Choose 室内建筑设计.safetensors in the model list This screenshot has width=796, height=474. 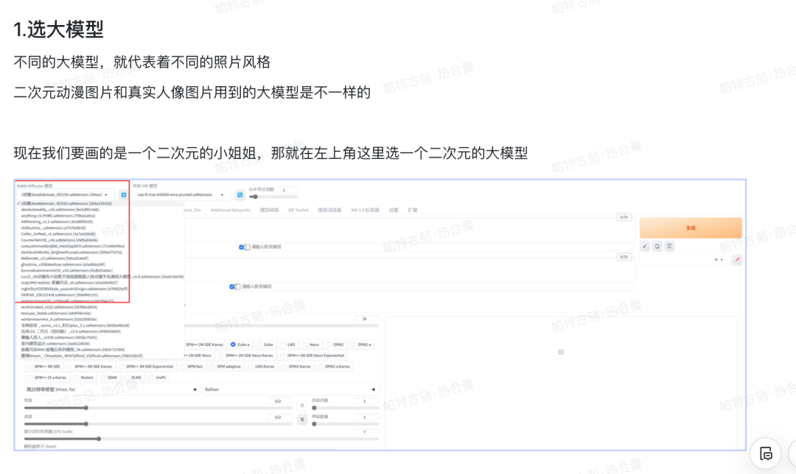pos(55,344)
